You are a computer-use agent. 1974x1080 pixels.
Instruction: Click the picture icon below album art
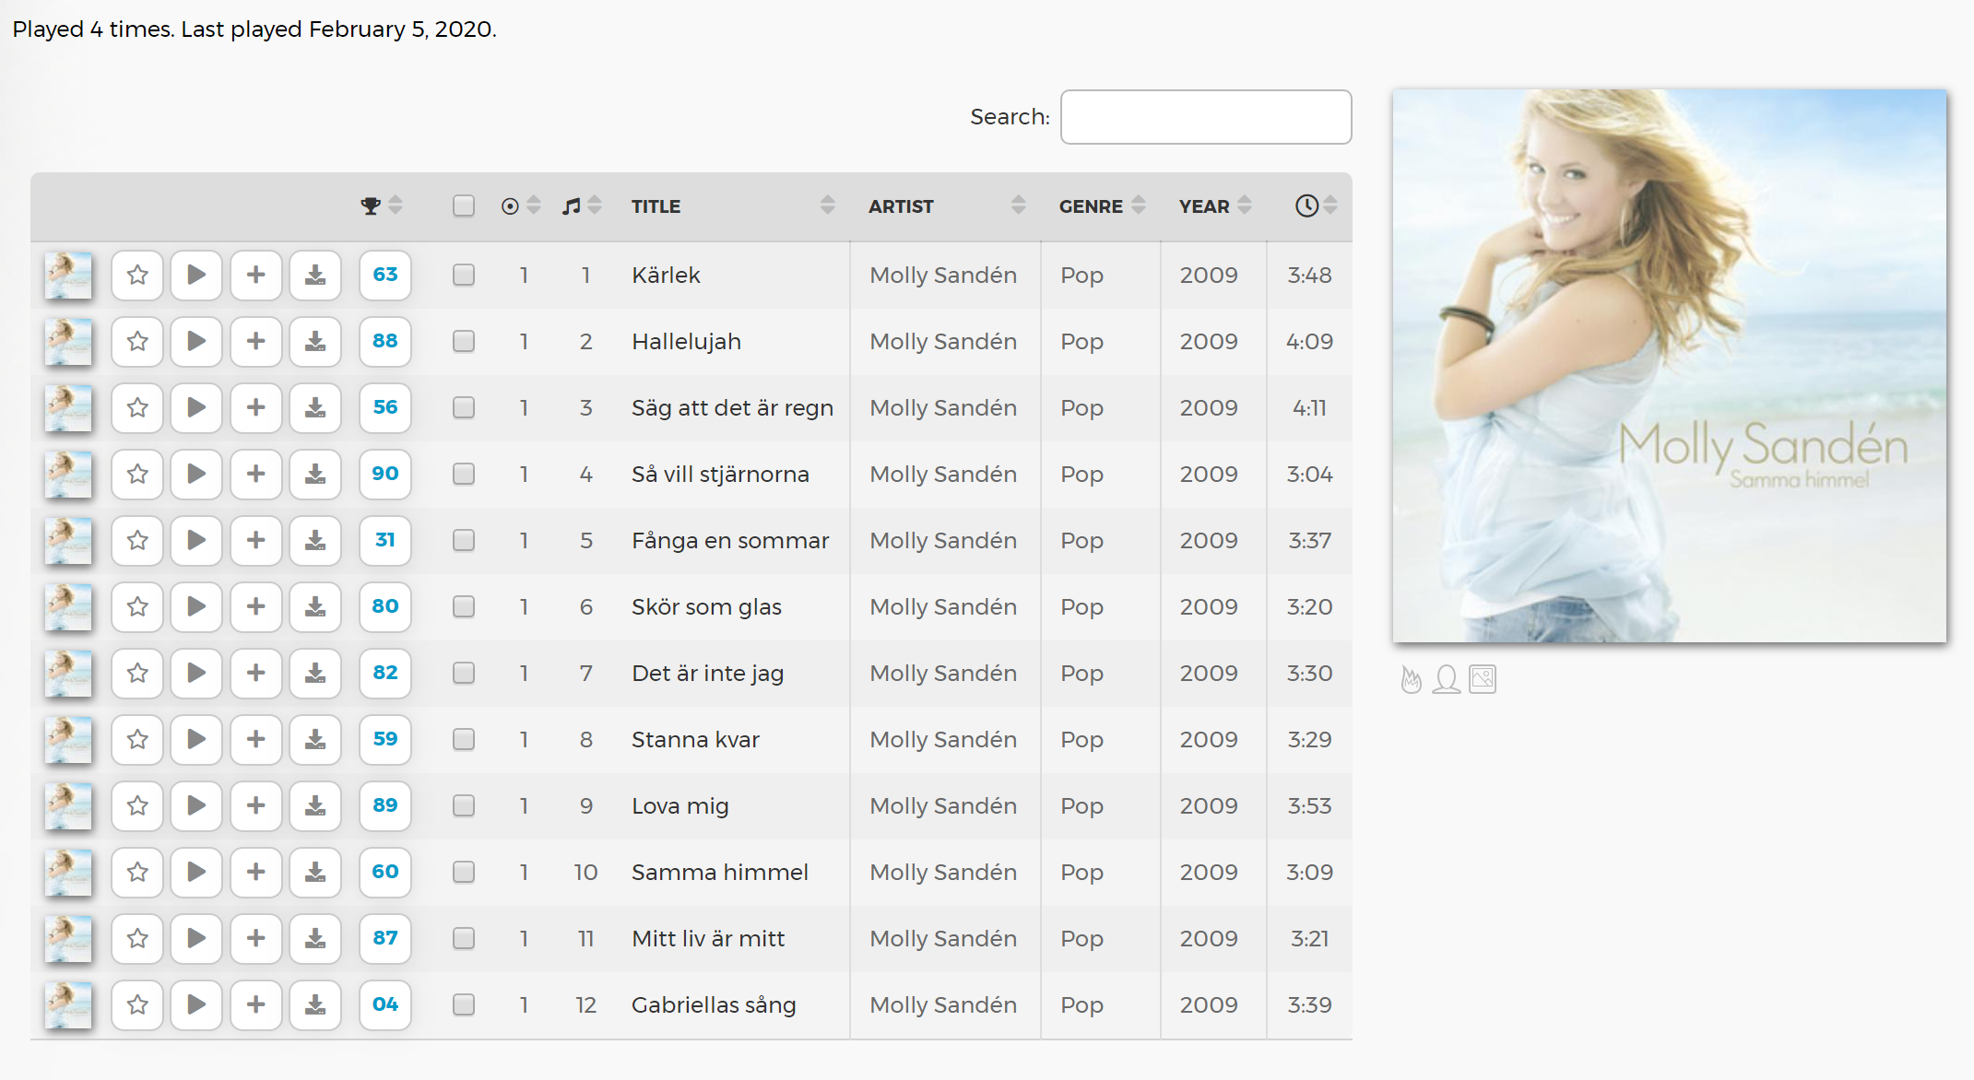(1483, 679)
